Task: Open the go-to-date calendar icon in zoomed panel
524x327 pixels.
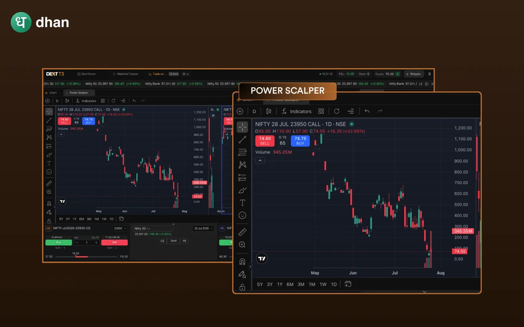Action: click(x=348, y=284)
